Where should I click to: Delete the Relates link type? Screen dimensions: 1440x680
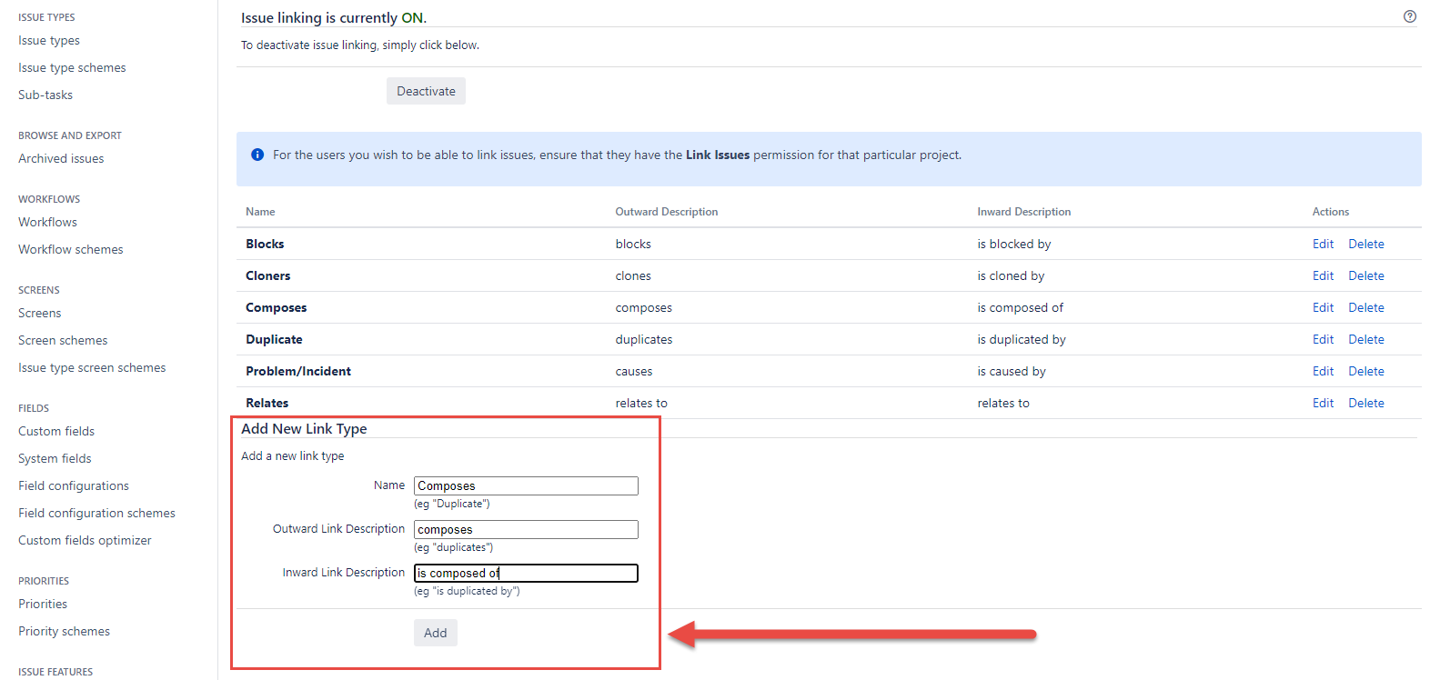(x=1365, y=403)
